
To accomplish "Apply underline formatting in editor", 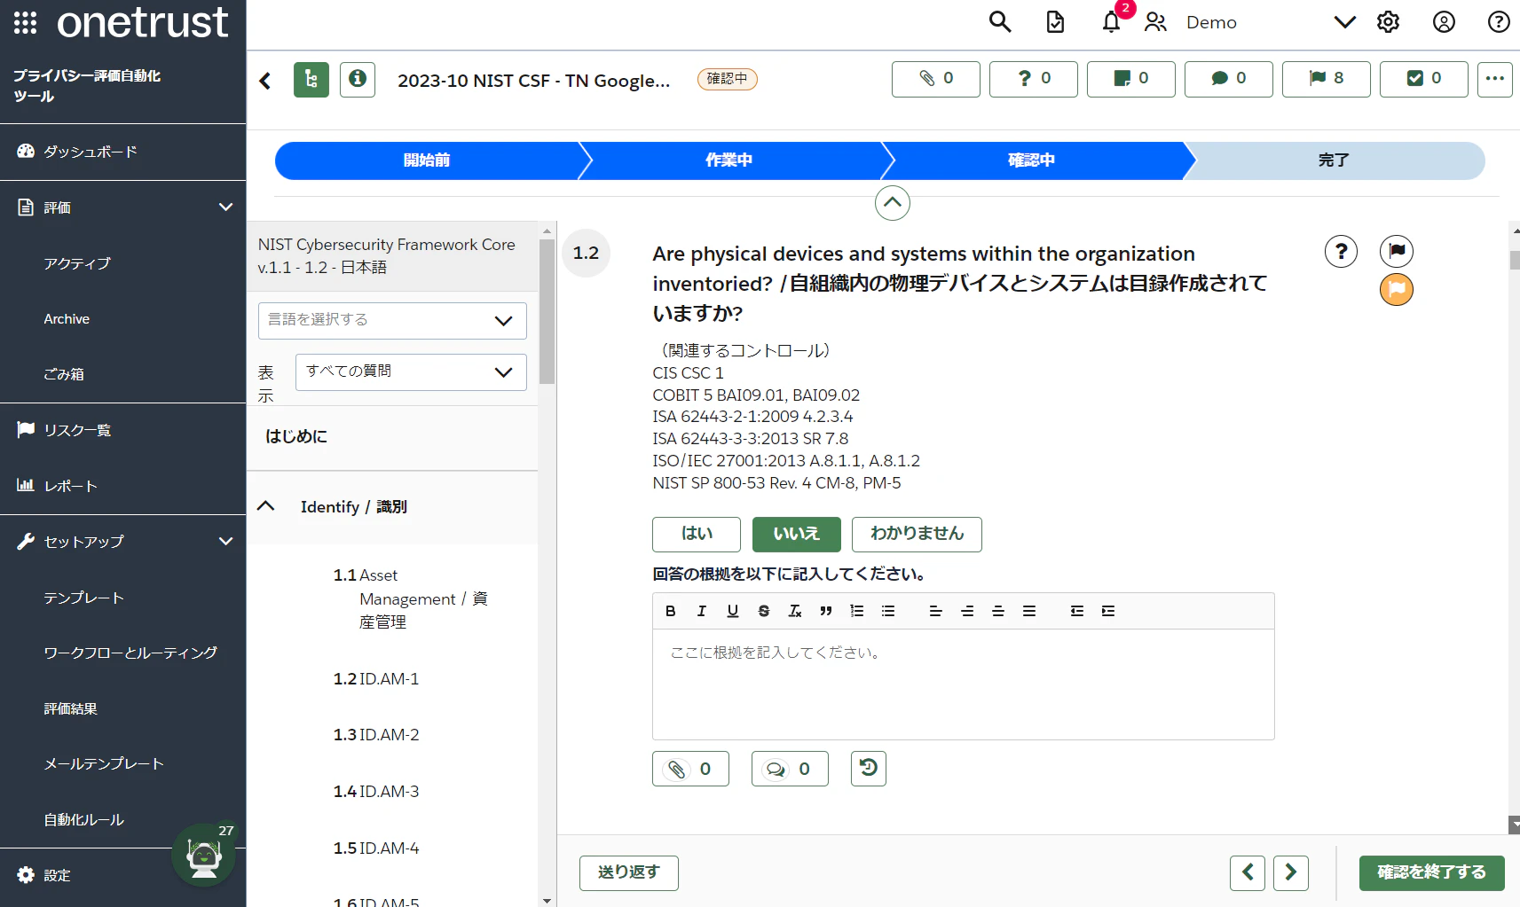I will [x=733, y=611].
